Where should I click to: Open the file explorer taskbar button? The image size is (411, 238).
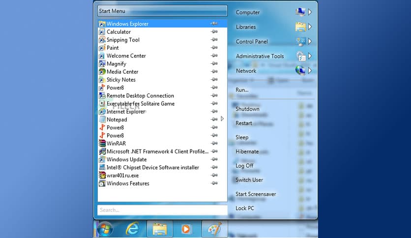tap(160, 229)
